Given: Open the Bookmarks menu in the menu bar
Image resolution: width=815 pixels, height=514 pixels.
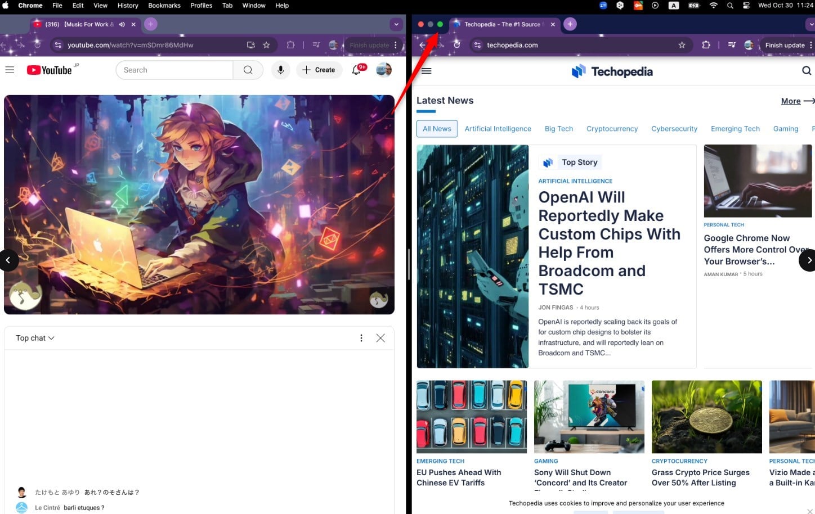Looking at the screenshot, I should click(x=164, y=6).
